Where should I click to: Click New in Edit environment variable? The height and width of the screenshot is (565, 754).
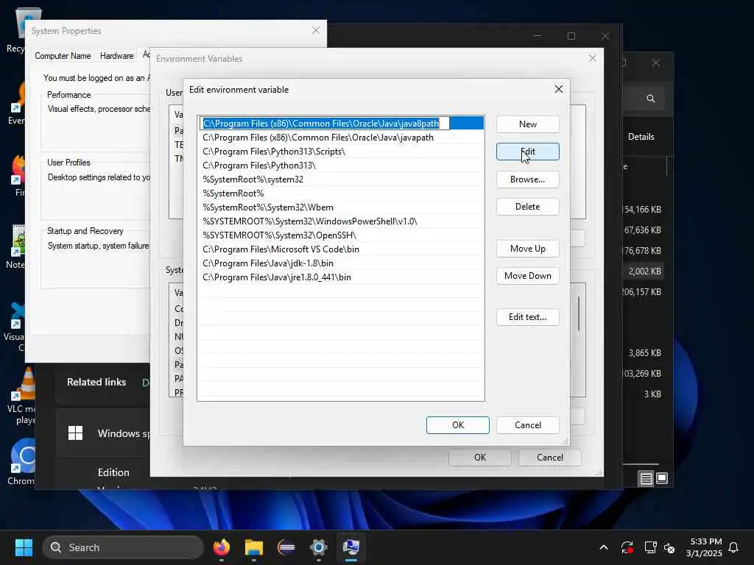click(x=527, y=124)
